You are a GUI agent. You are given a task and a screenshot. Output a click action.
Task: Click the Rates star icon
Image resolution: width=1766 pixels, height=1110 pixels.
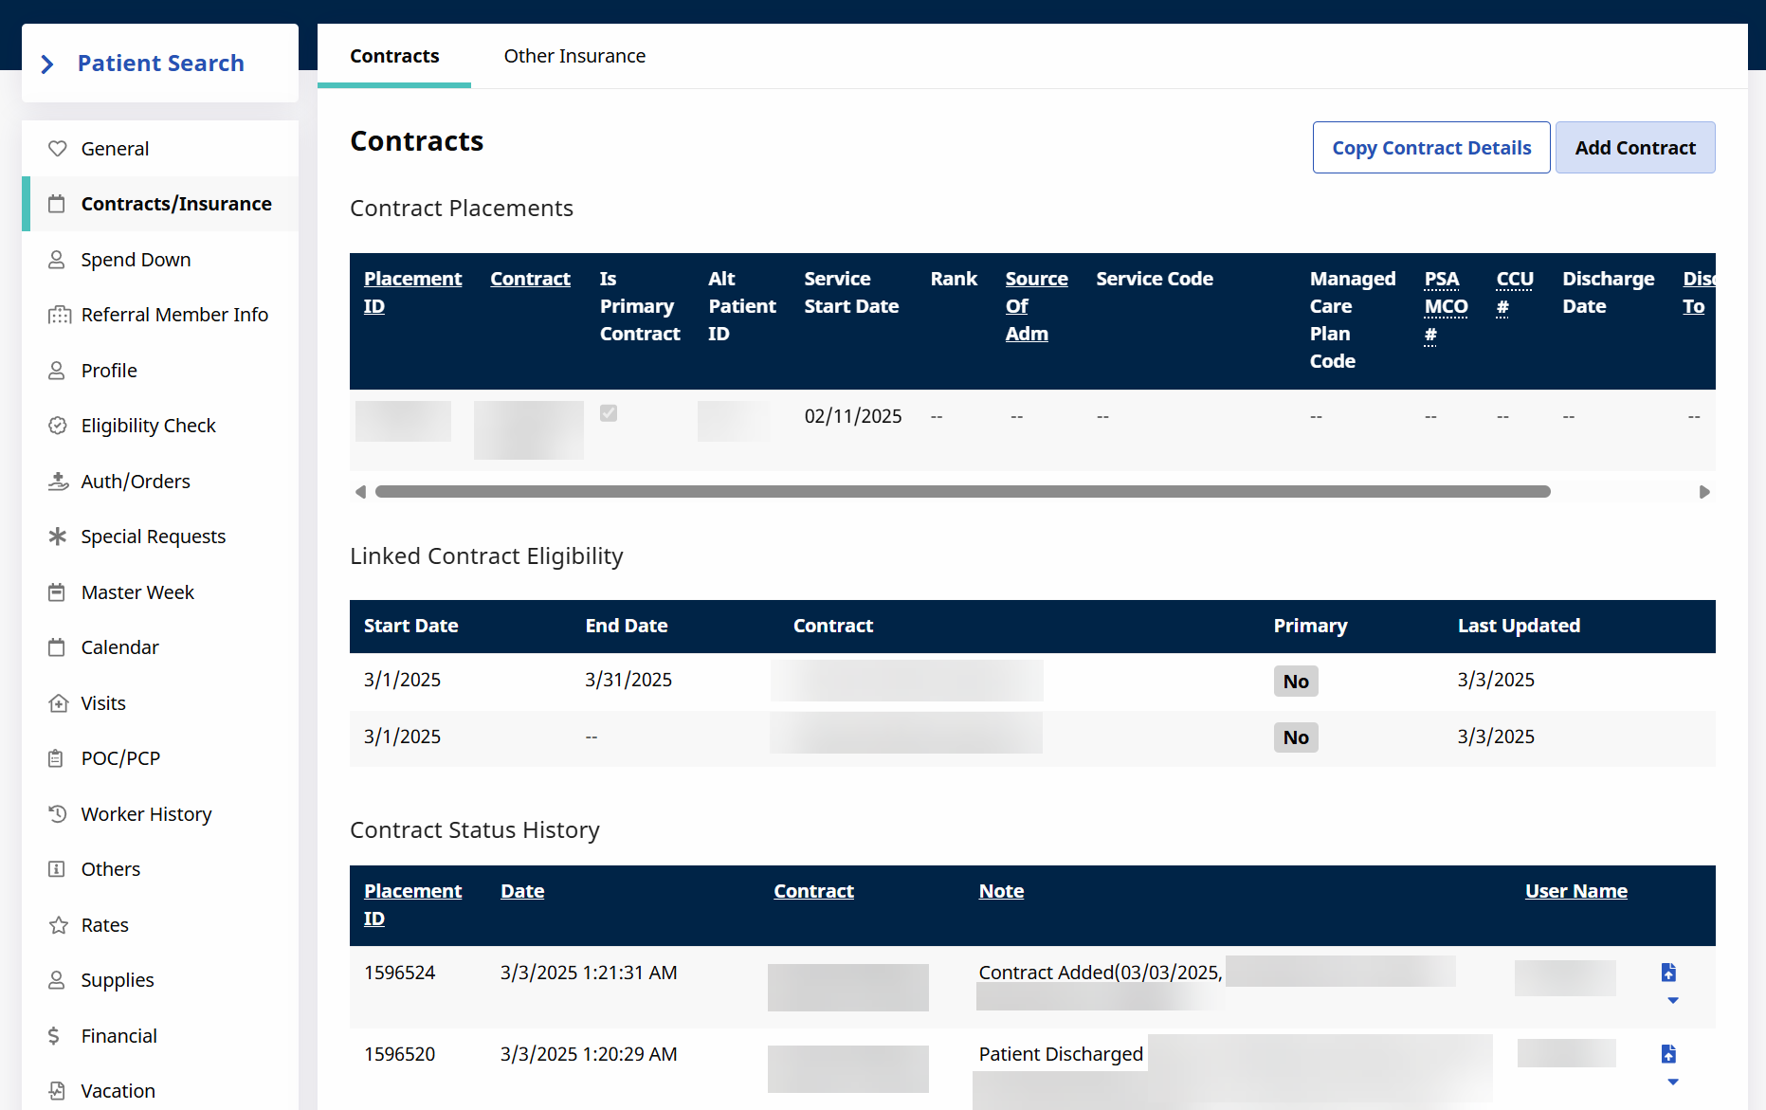point(58,925)
